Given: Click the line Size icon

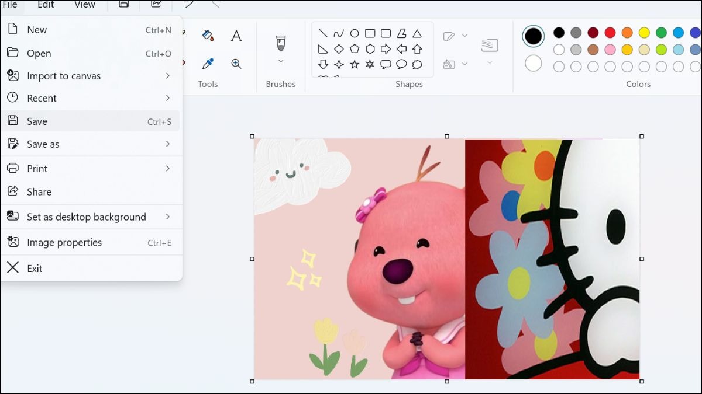Looking at the screenshot, I should tap(490, 45).
